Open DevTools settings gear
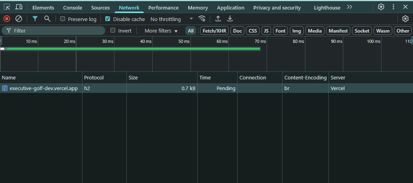Image resolution: width=413 pixels, height=183 pixels. pos(381,7)
